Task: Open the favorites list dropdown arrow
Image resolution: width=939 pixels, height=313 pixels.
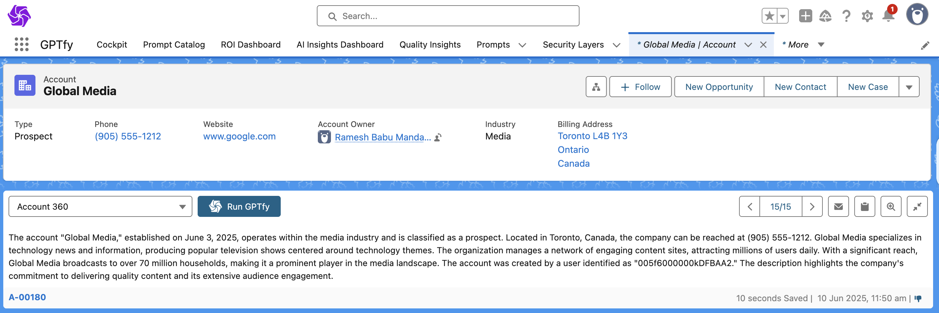Action: [783, 16]
